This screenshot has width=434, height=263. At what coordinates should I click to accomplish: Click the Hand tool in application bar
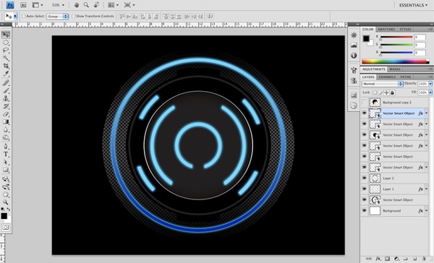[x=77, y=5]
